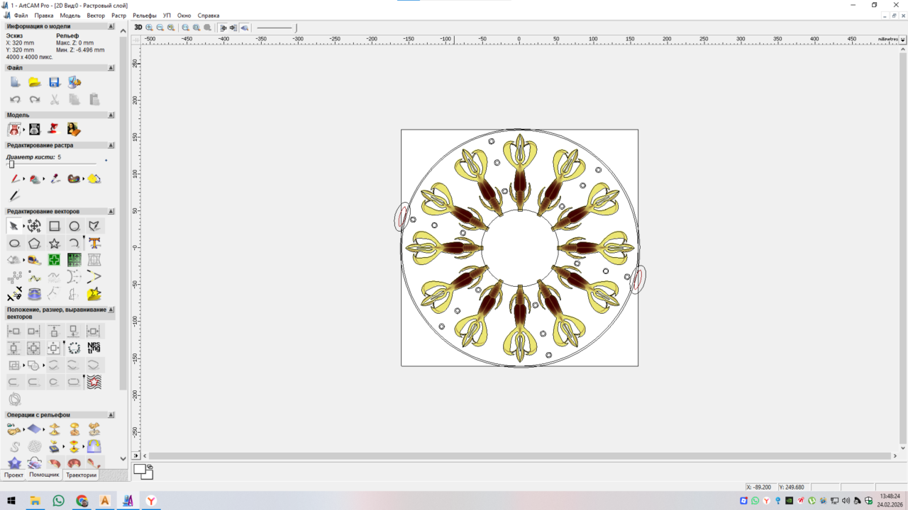Collapse the Операции с рельефом panel
This screenshot has width=908, height=510.
click(x=111, y=415)
